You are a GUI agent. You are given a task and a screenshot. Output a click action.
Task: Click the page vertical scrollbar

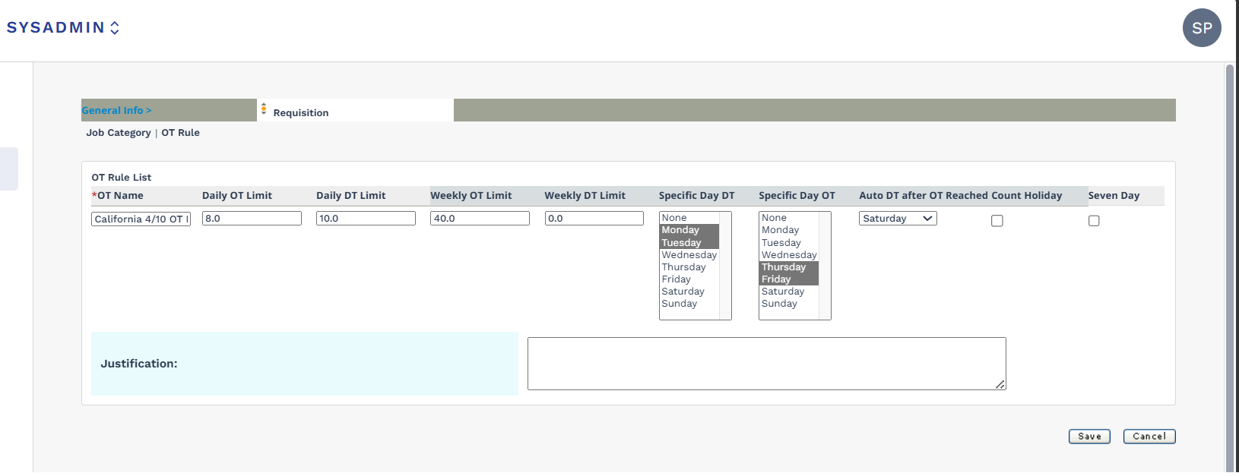[1230, 269]
